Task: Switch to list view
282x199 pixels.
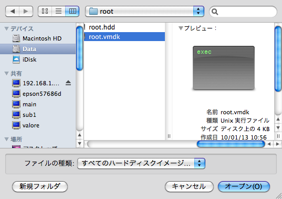Action: point(58,12)
